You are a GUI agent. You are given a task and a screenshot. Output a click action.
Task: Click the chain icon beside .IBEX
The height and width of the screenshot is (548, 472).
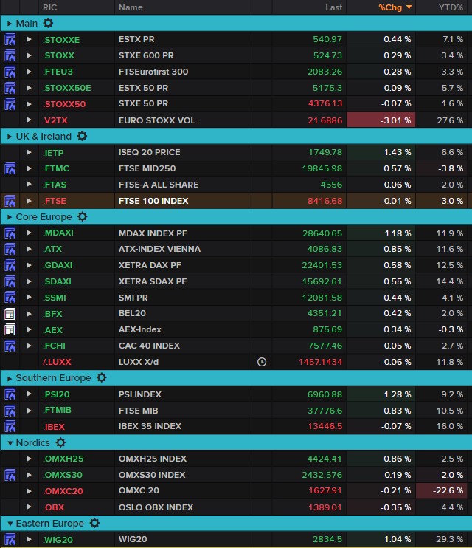coord(10,426)
